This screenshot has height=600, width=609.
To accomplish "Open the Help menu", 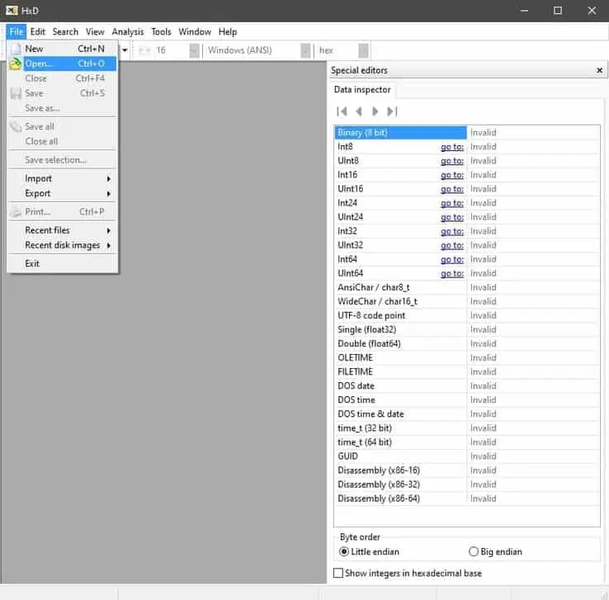I will pos(228,32).
